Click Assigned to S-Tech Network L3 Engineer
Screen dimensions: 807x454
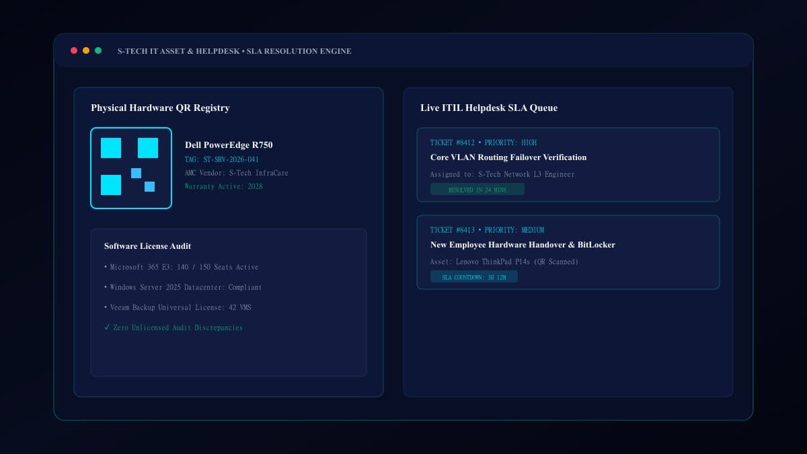tap(502, 174)
